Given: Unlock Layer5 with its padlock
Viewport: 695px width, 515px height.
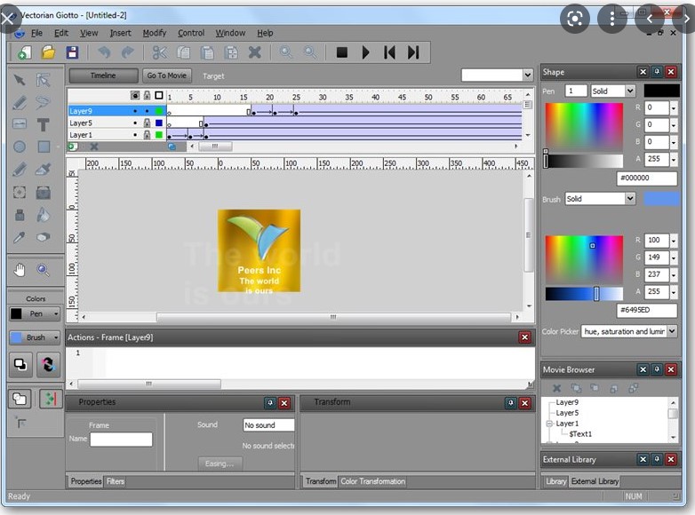Looking at the screenshot, I should [147, 123].
